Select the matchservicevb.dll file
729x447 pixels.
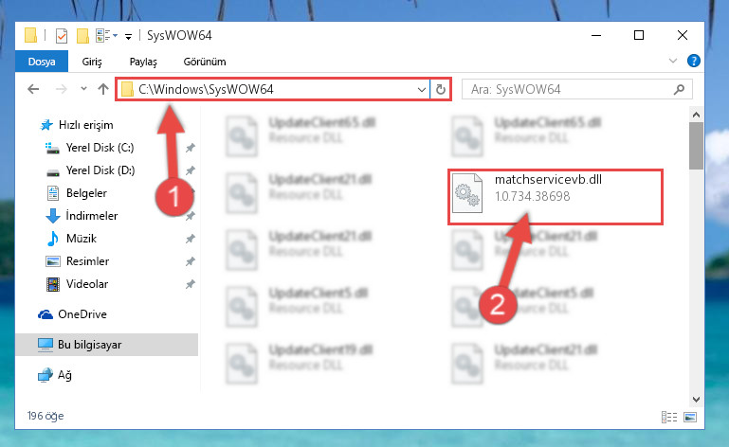[556, 197]
